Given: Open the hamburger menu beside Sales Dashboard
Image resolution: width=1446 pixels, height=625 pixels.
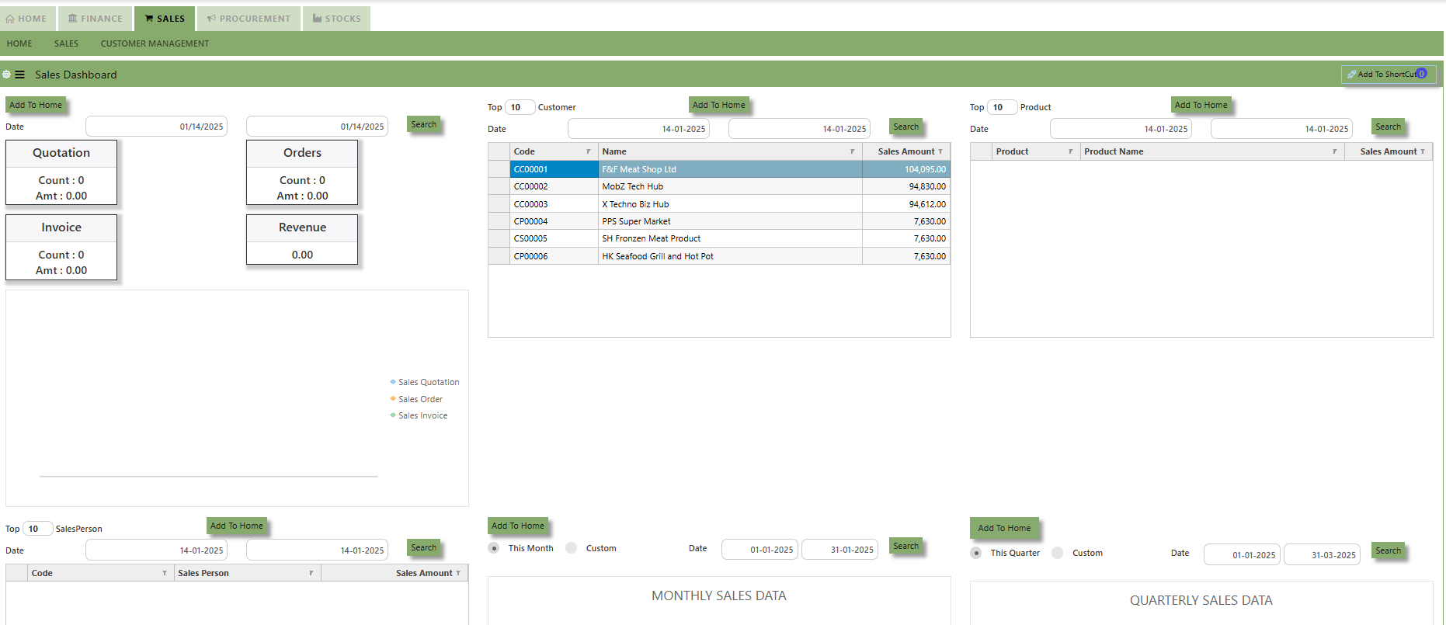Looking at the screenshot, I should [19, 75].
